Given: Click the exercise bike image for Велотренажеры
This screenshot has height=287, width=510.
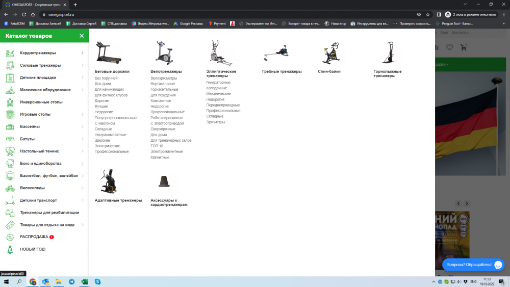Looking at the screenshot, I should [164, 53].
